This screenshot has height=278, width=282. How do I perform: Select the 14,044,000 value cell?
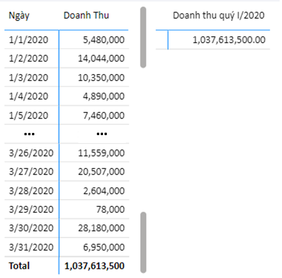[101, 58]
